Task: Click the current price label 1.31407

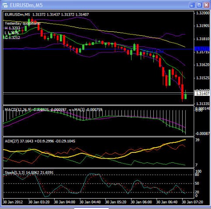Action: click(203, 94)
